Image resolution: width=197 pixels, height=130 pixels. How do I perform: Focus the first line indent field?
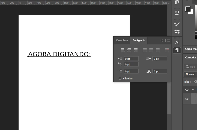coord(131,64)
